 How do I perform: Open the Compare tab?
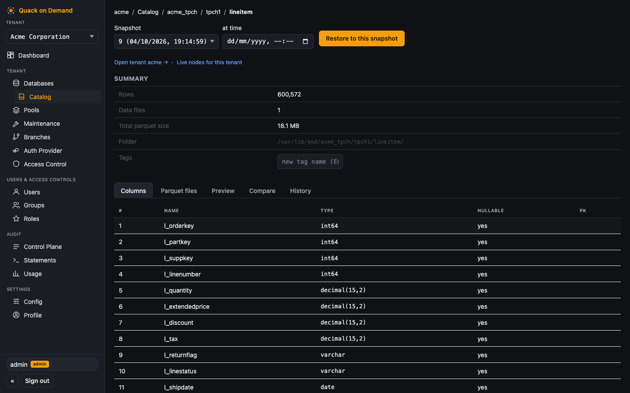click(x=262, y=191)
